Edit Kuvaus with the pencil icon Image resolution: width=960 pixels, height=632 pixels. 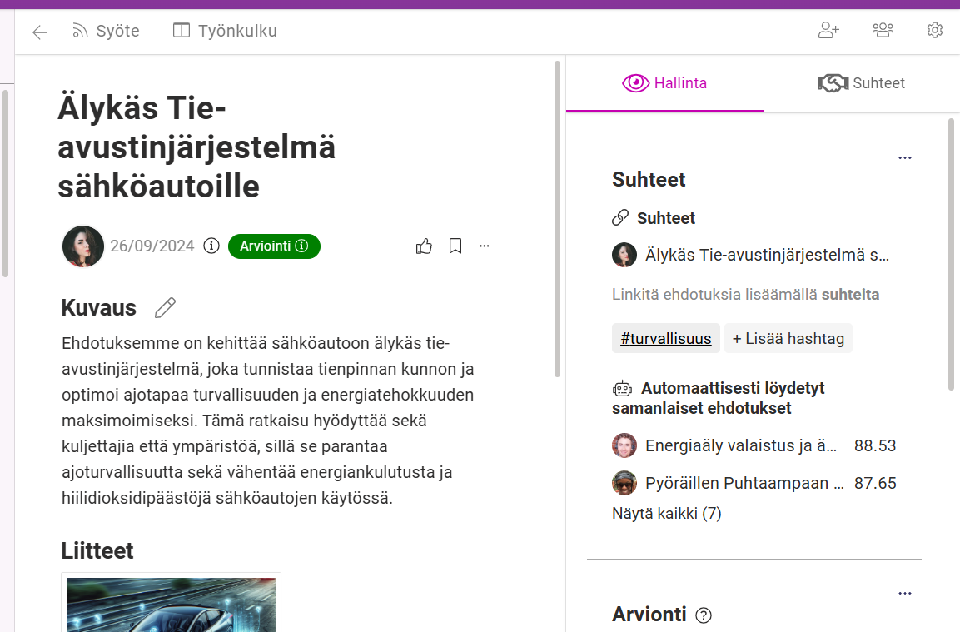coord(165,307)
